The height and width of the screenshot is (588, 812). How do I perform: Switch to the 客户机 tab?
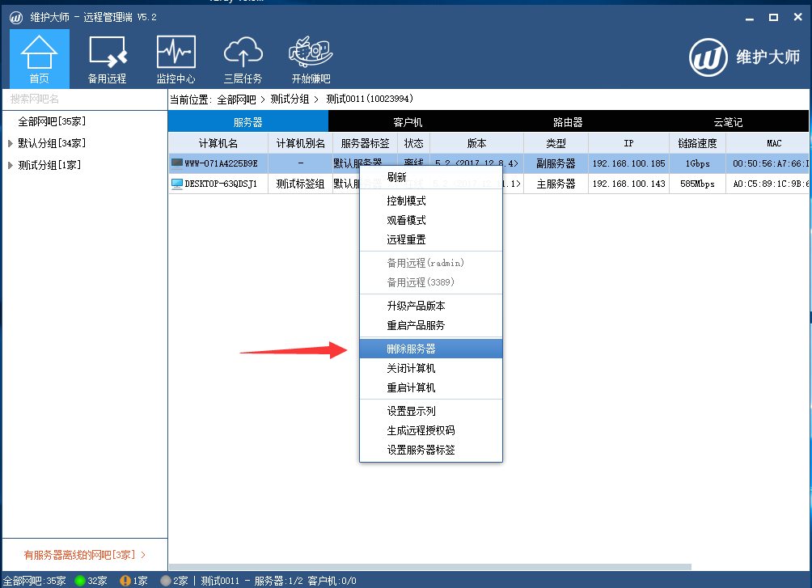(x=408, y=122)
